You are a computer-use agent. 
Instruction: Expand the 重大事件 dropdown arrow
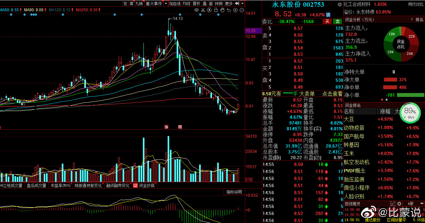click(x=166, y=4)
